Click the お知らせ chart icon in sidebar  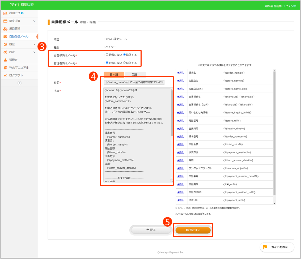[5, 13]
